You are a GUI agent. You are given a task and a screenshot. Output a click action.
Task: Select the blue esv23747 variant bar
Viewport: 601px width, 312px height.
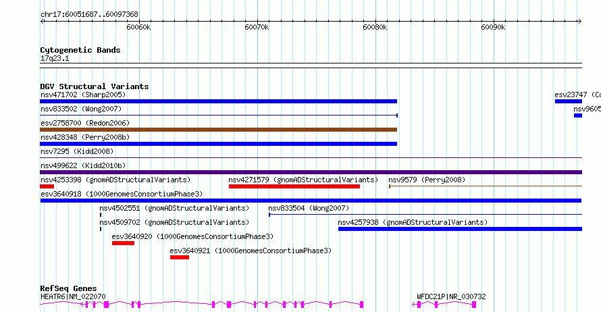click(569, 101)
